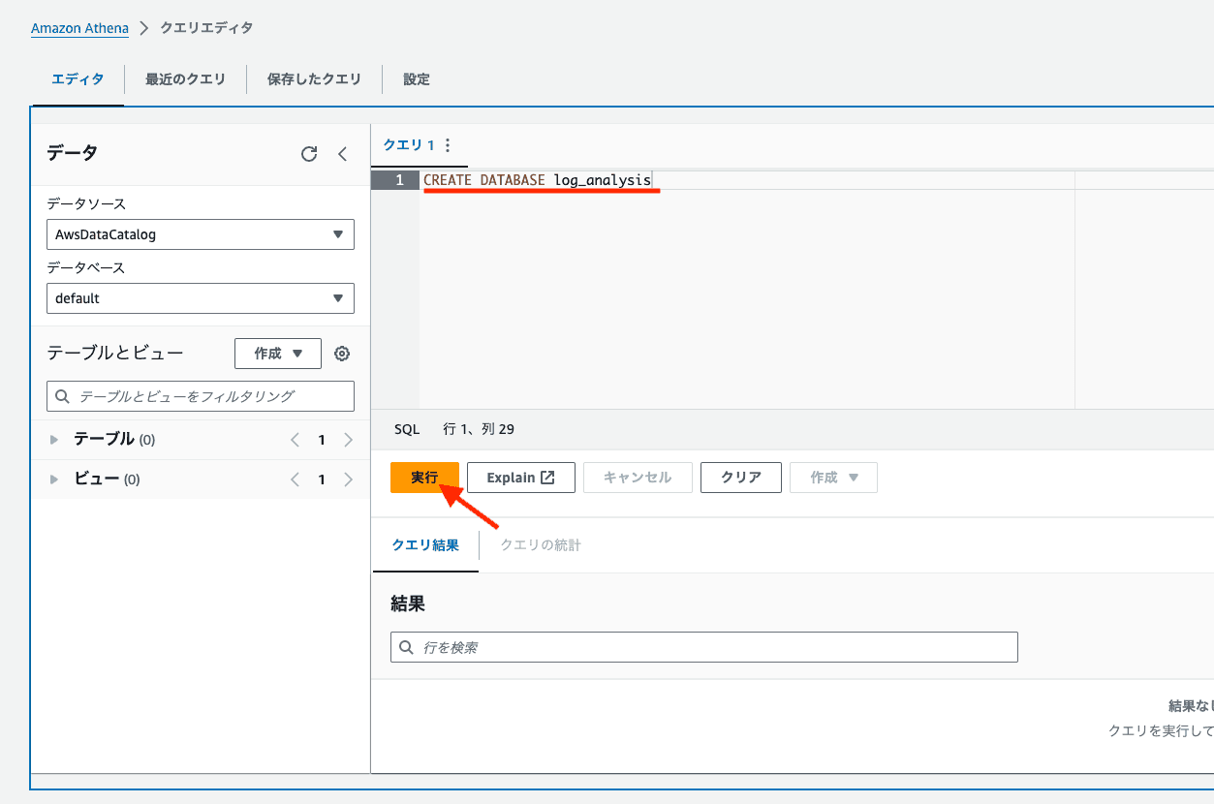Go to previous page of テーブル list

point(296,440)
